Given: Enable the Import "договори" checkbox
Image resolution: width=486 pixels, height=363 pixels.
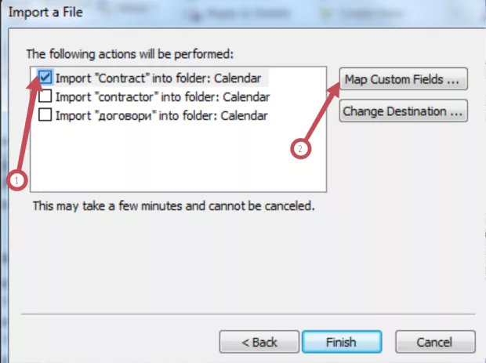Looking at the screenshot, I should tap(45, 115).
